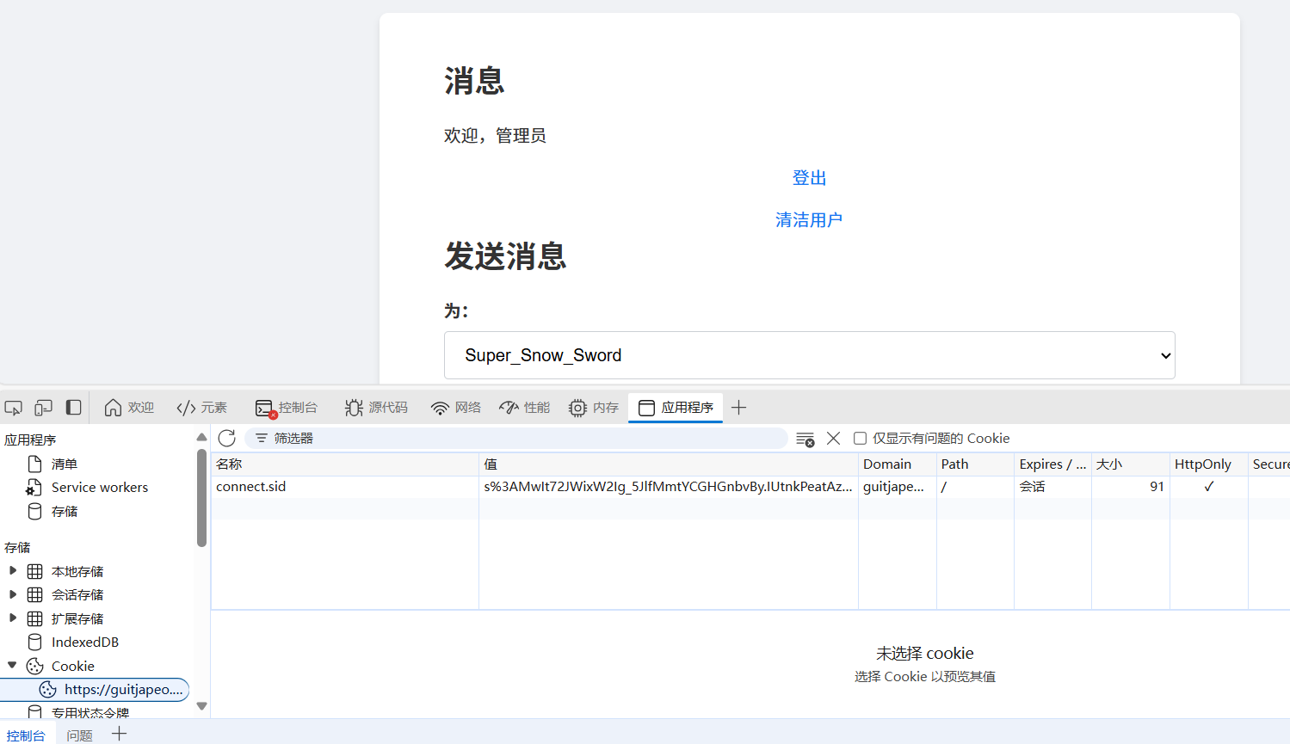
Task: Select 本地存储 table icon
Action: (35, 571)
